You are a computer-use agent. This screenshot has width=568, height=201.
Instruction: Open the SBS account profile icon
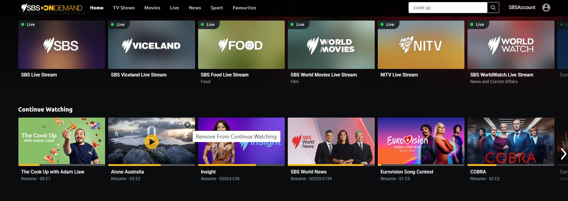[x=546, y=8]
